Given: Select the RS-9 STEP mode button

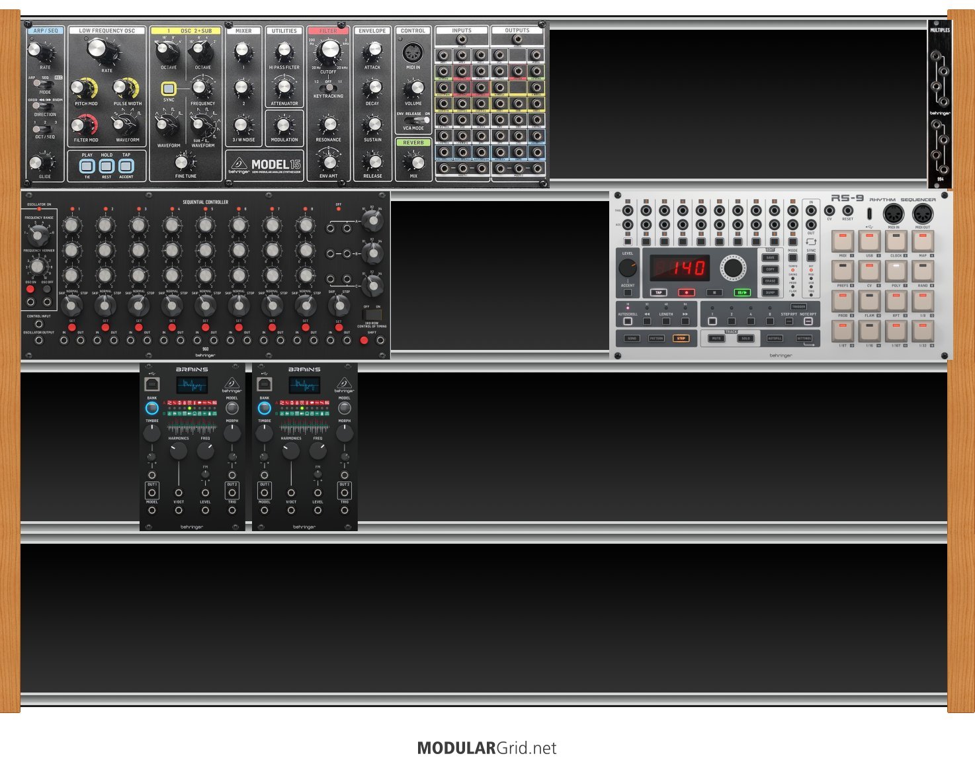Looking at the screenshot, I should coord(681,338).
